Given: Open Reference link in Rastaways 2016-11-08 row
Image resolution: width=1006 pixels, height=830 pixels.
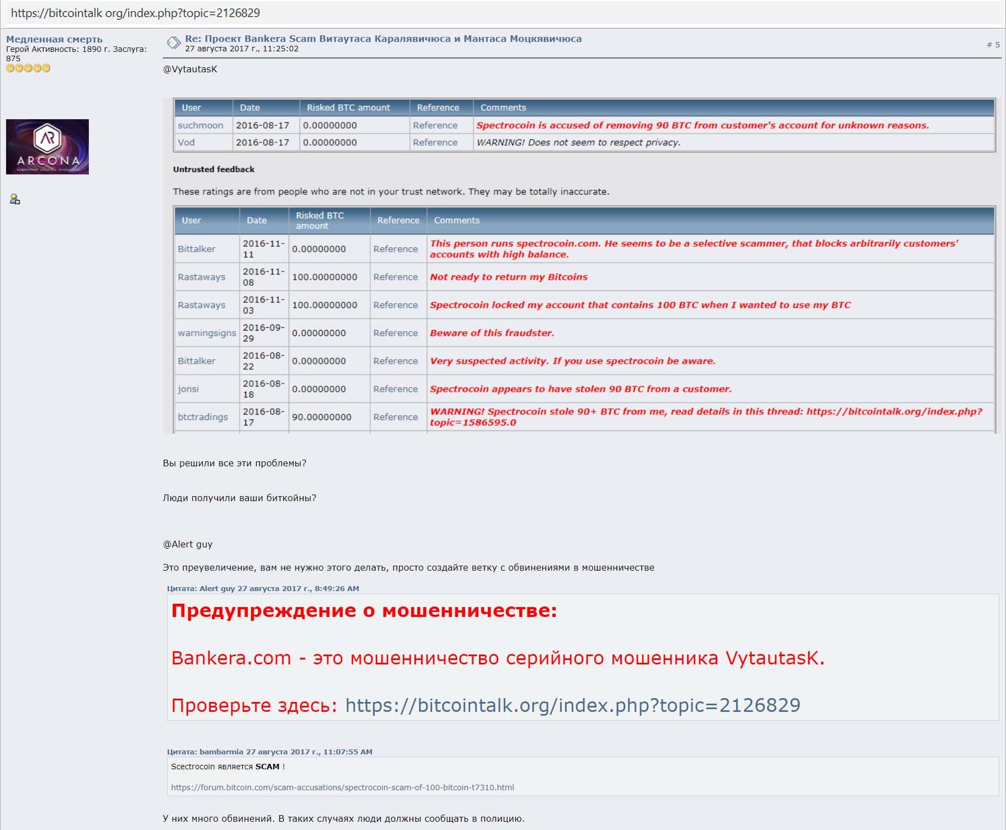Looking at the screenshot, I should click(395, 277).
